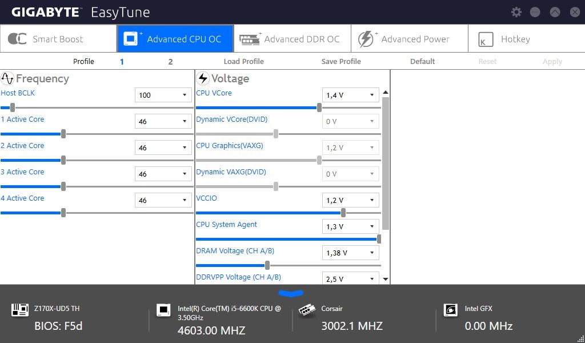Switch to the Smart Boost tab
Viewport: 585px width, 343px height.
tap(59, 39)
